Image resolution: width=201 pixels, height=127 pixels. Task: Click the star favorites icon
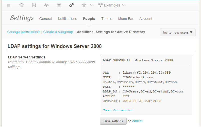click(84, 5)
